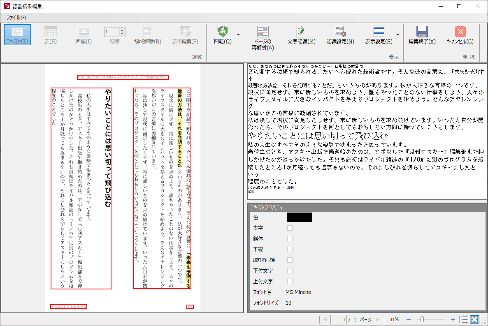Expand the 回転(O) dropdown arrow
Image resolution: width=488 pixels, height=326 pixels.
[238, 35]
